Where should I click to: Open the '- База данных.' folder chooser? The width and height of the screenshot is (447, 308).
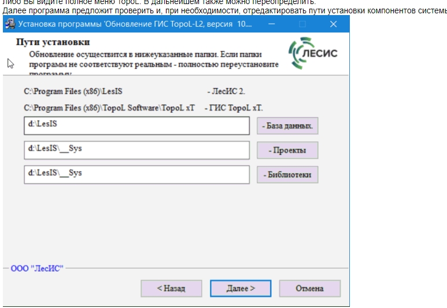[287, 126]
